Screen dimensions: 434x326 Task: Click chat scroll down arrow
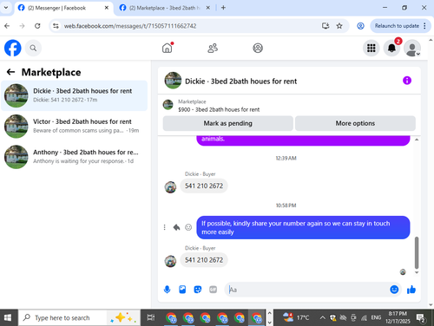[x=417, y=272]
